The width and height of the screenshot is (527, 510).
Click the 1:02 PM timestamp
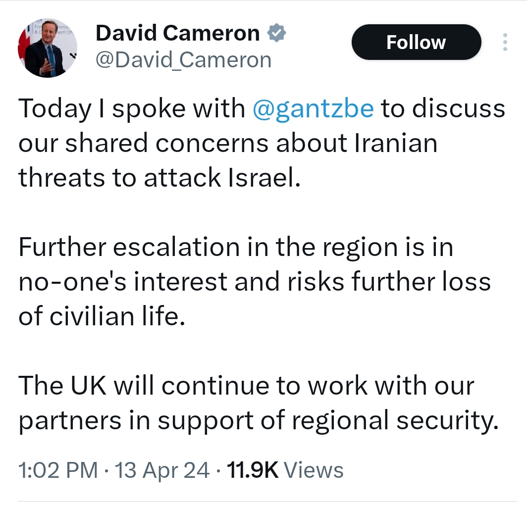point(57,470)
